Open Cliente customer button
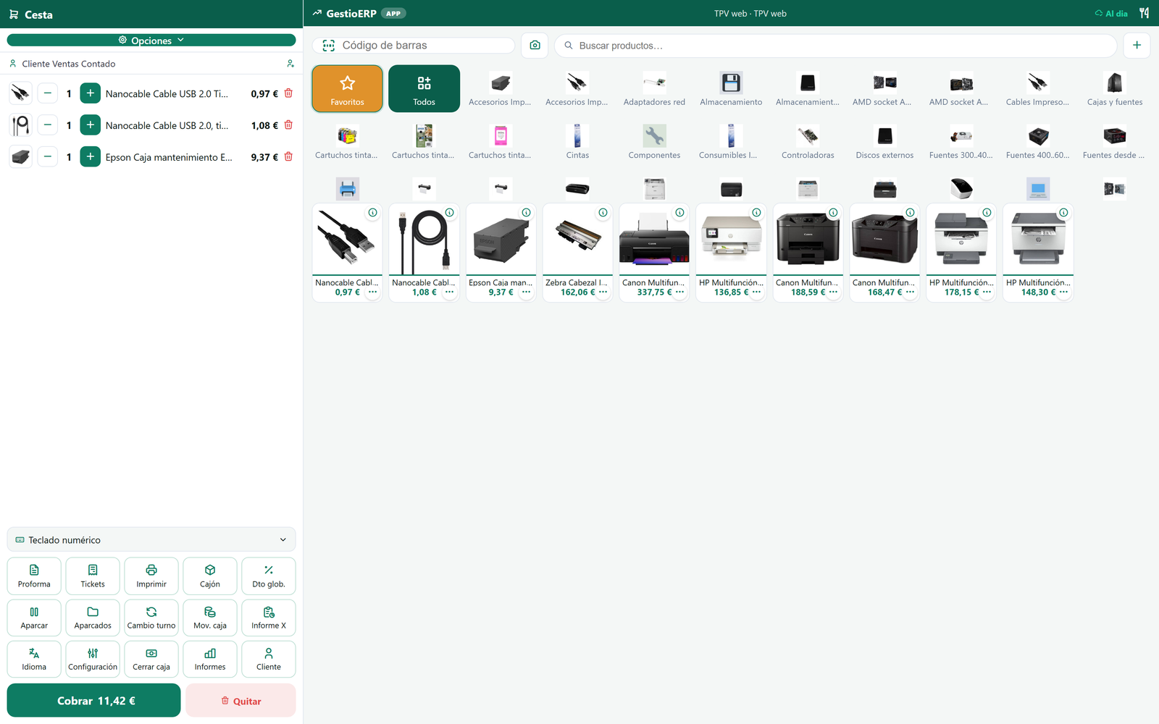 [269, 659]
